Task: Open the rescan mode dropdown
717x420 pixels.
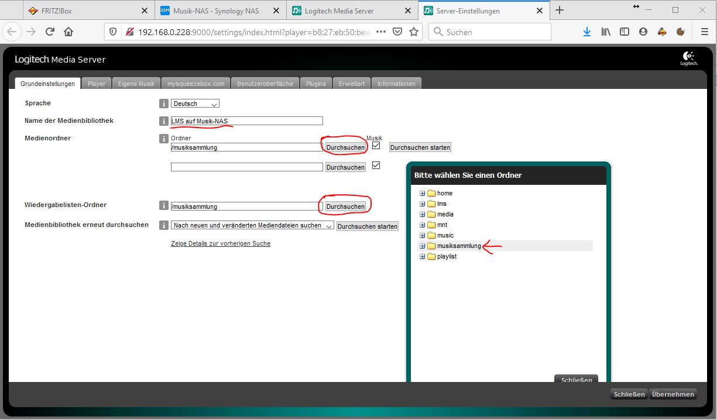Action: pos(252,225)
